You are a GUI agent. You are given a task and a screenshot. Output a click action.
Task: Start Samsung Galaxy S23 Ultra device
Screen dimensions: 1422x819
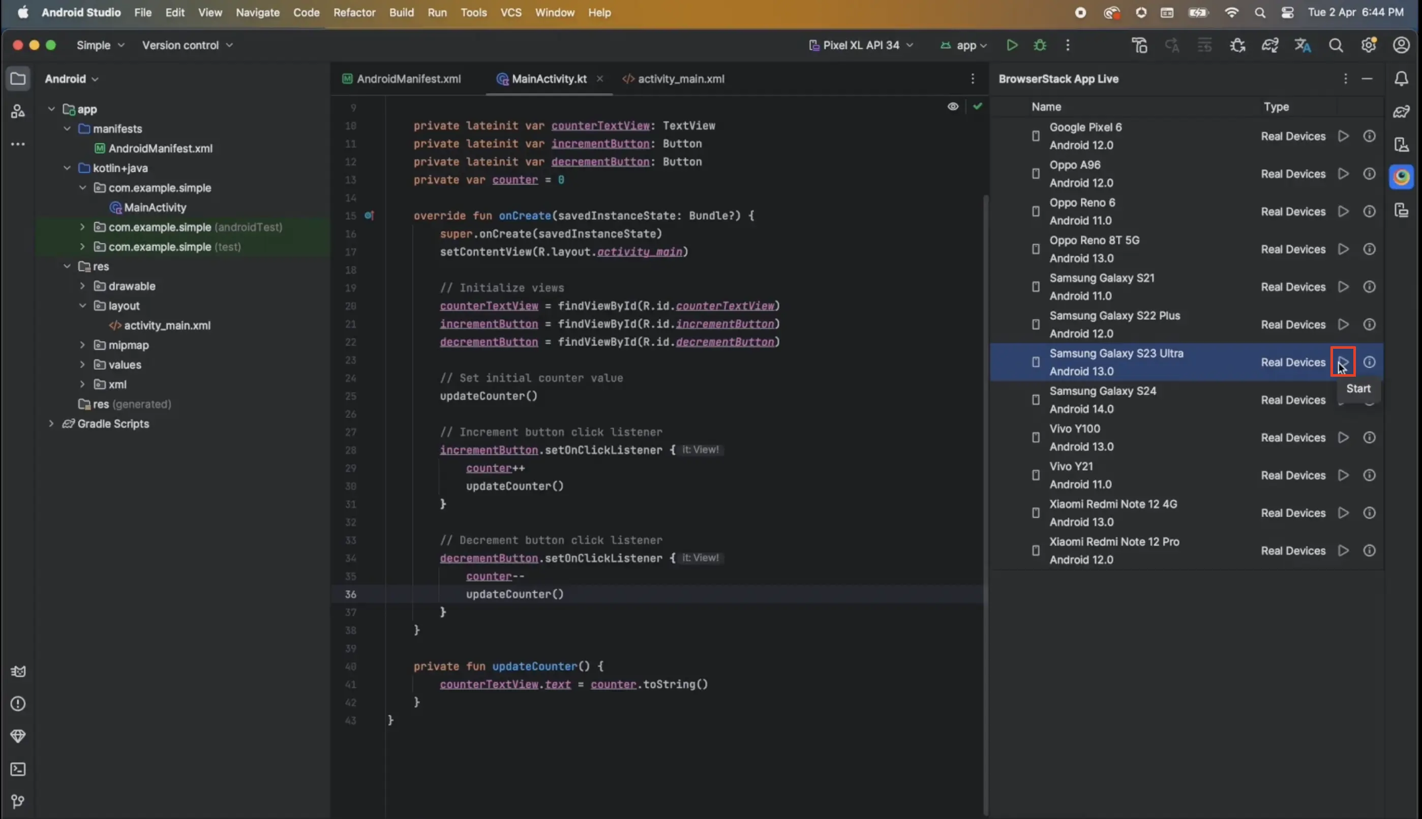[x=1343, y=361]
